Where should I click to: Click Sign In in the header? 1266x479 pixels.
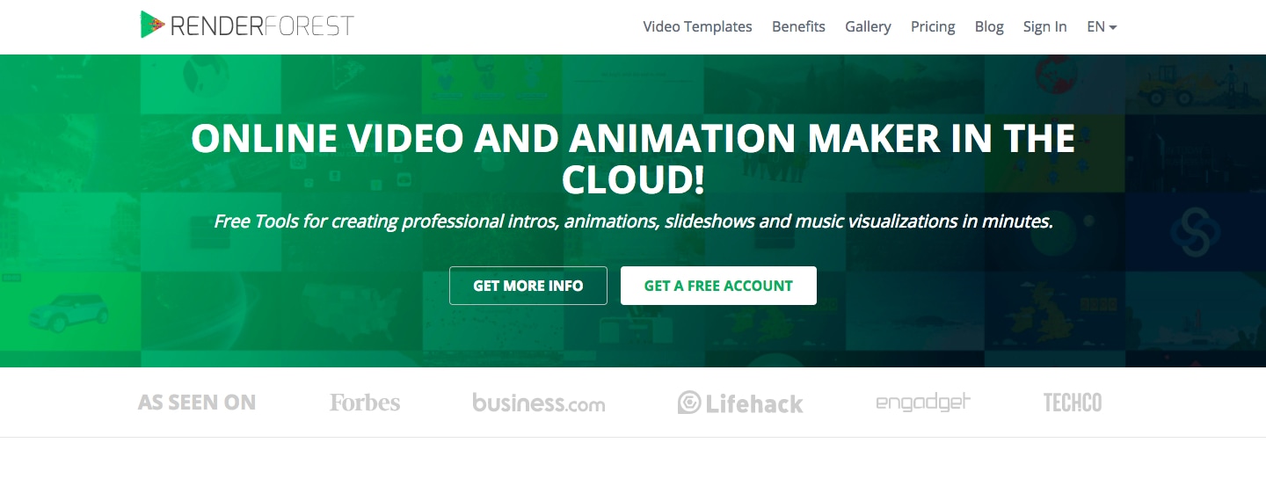(1044, 26)
